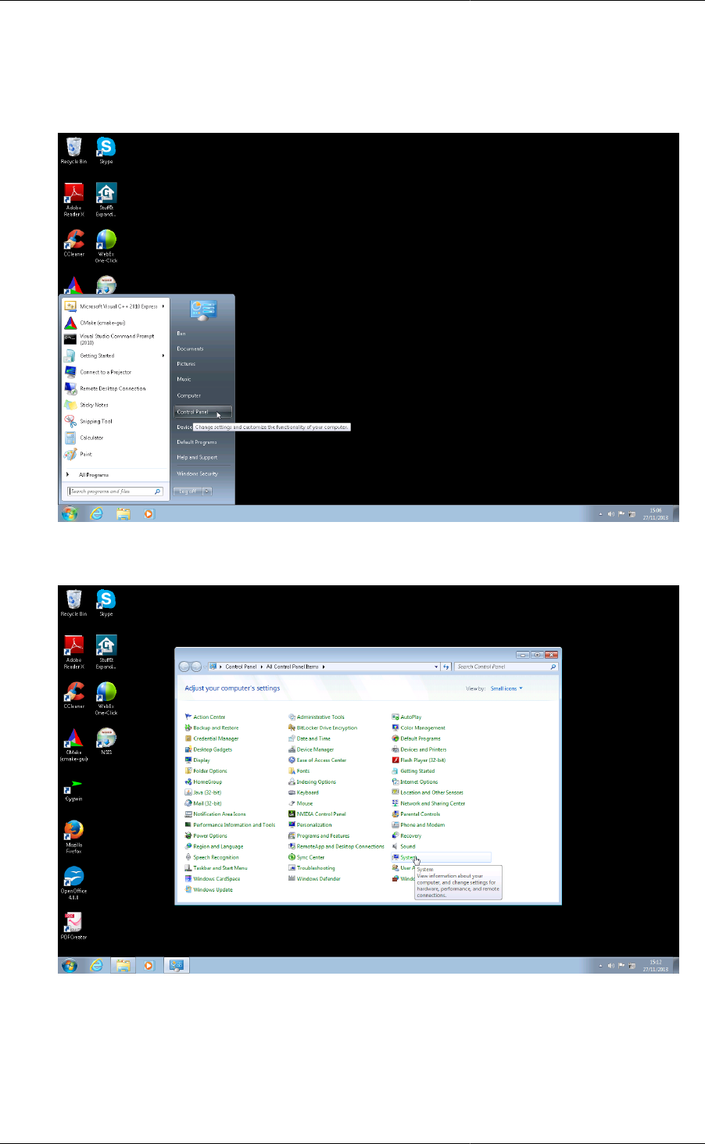Image resolution: width=705 pixels, height=1144 pixels.
Task: Expand arrow after All Control Panel Items breadcrumb
Action: tap(324, 667)
